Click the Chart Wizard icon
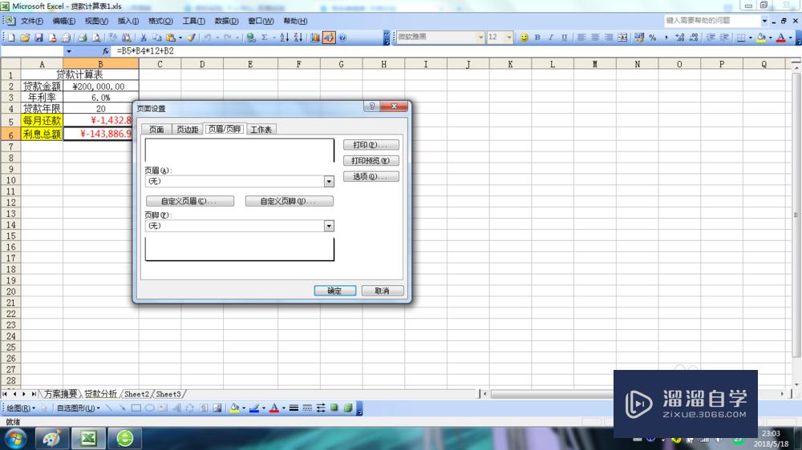 click(315, 38)
